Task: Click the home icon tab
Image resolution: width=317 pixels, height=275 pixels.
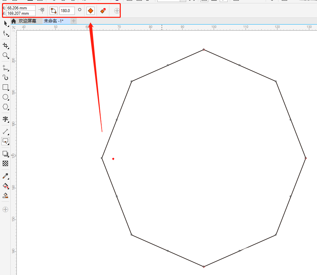Action: [13, 21]
